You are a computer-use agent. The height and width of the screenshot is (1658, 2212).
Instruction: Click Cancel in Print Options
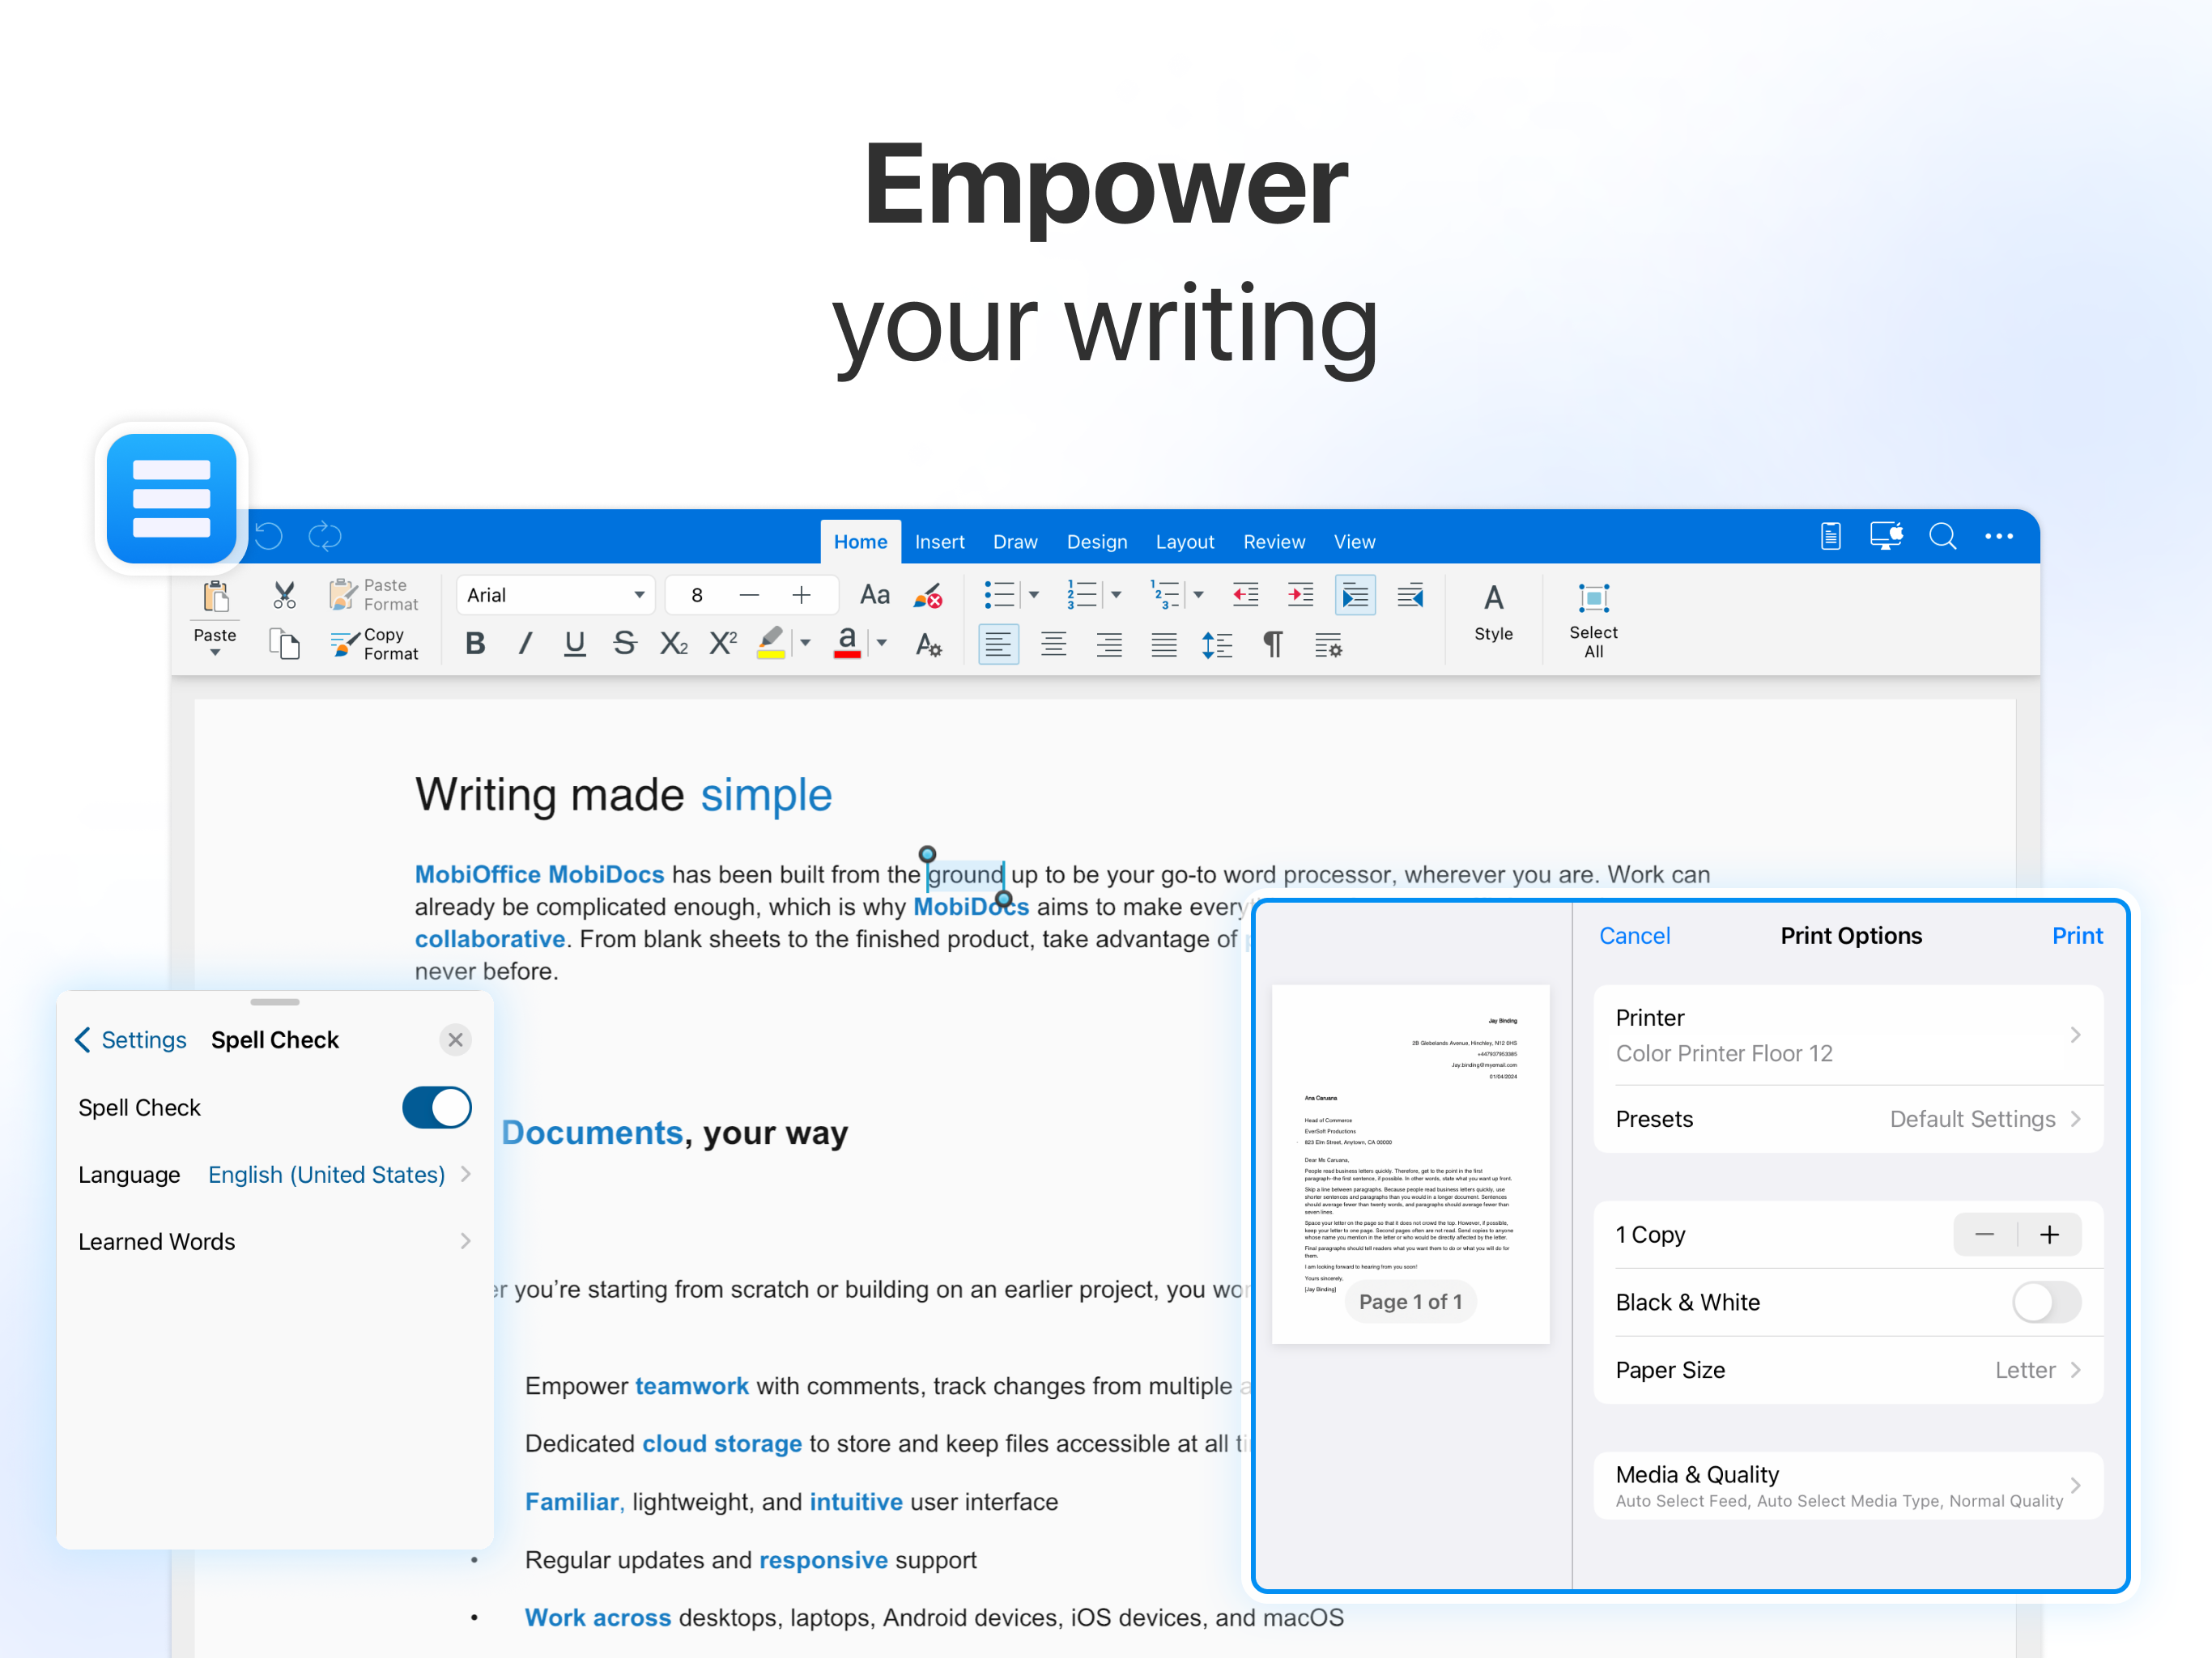(x=1634, y=936)
